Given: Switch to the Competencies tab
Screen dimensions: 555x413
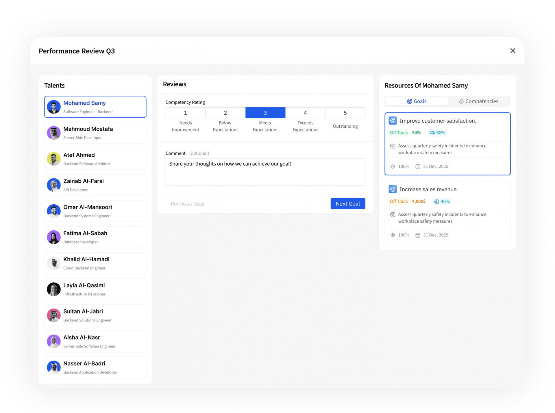Looking at the screenshot, I should pyautogui.click(x=479, y=101).
